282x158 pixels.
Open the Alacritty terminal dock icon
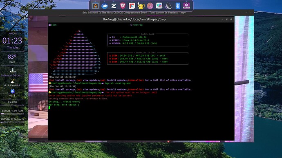point(95,6)
